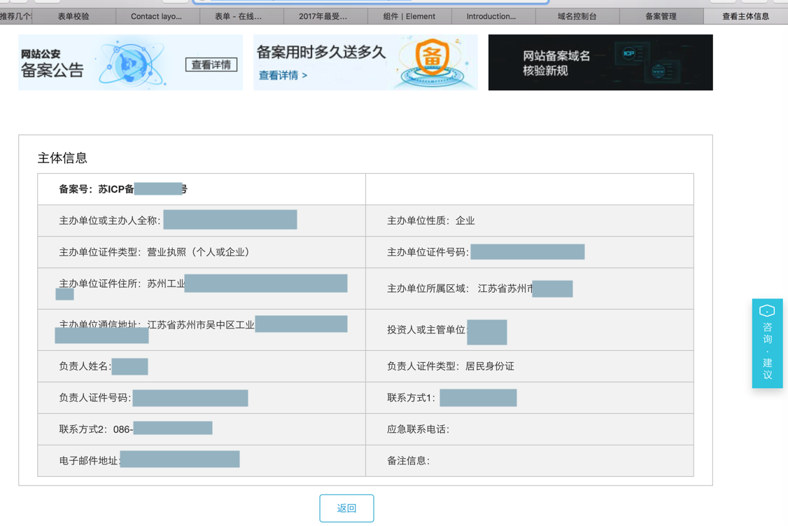788x526 pixels.
Task: Click the 备案号: 苏ICP备 text
Action: 97,189
